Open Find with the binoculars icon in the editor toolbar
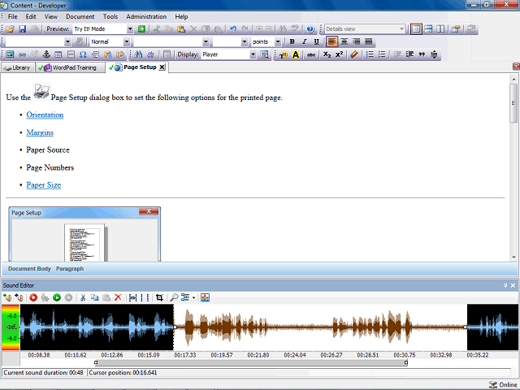Image resolution: width=520 pixels, height=390 pixels. point(139,54)
